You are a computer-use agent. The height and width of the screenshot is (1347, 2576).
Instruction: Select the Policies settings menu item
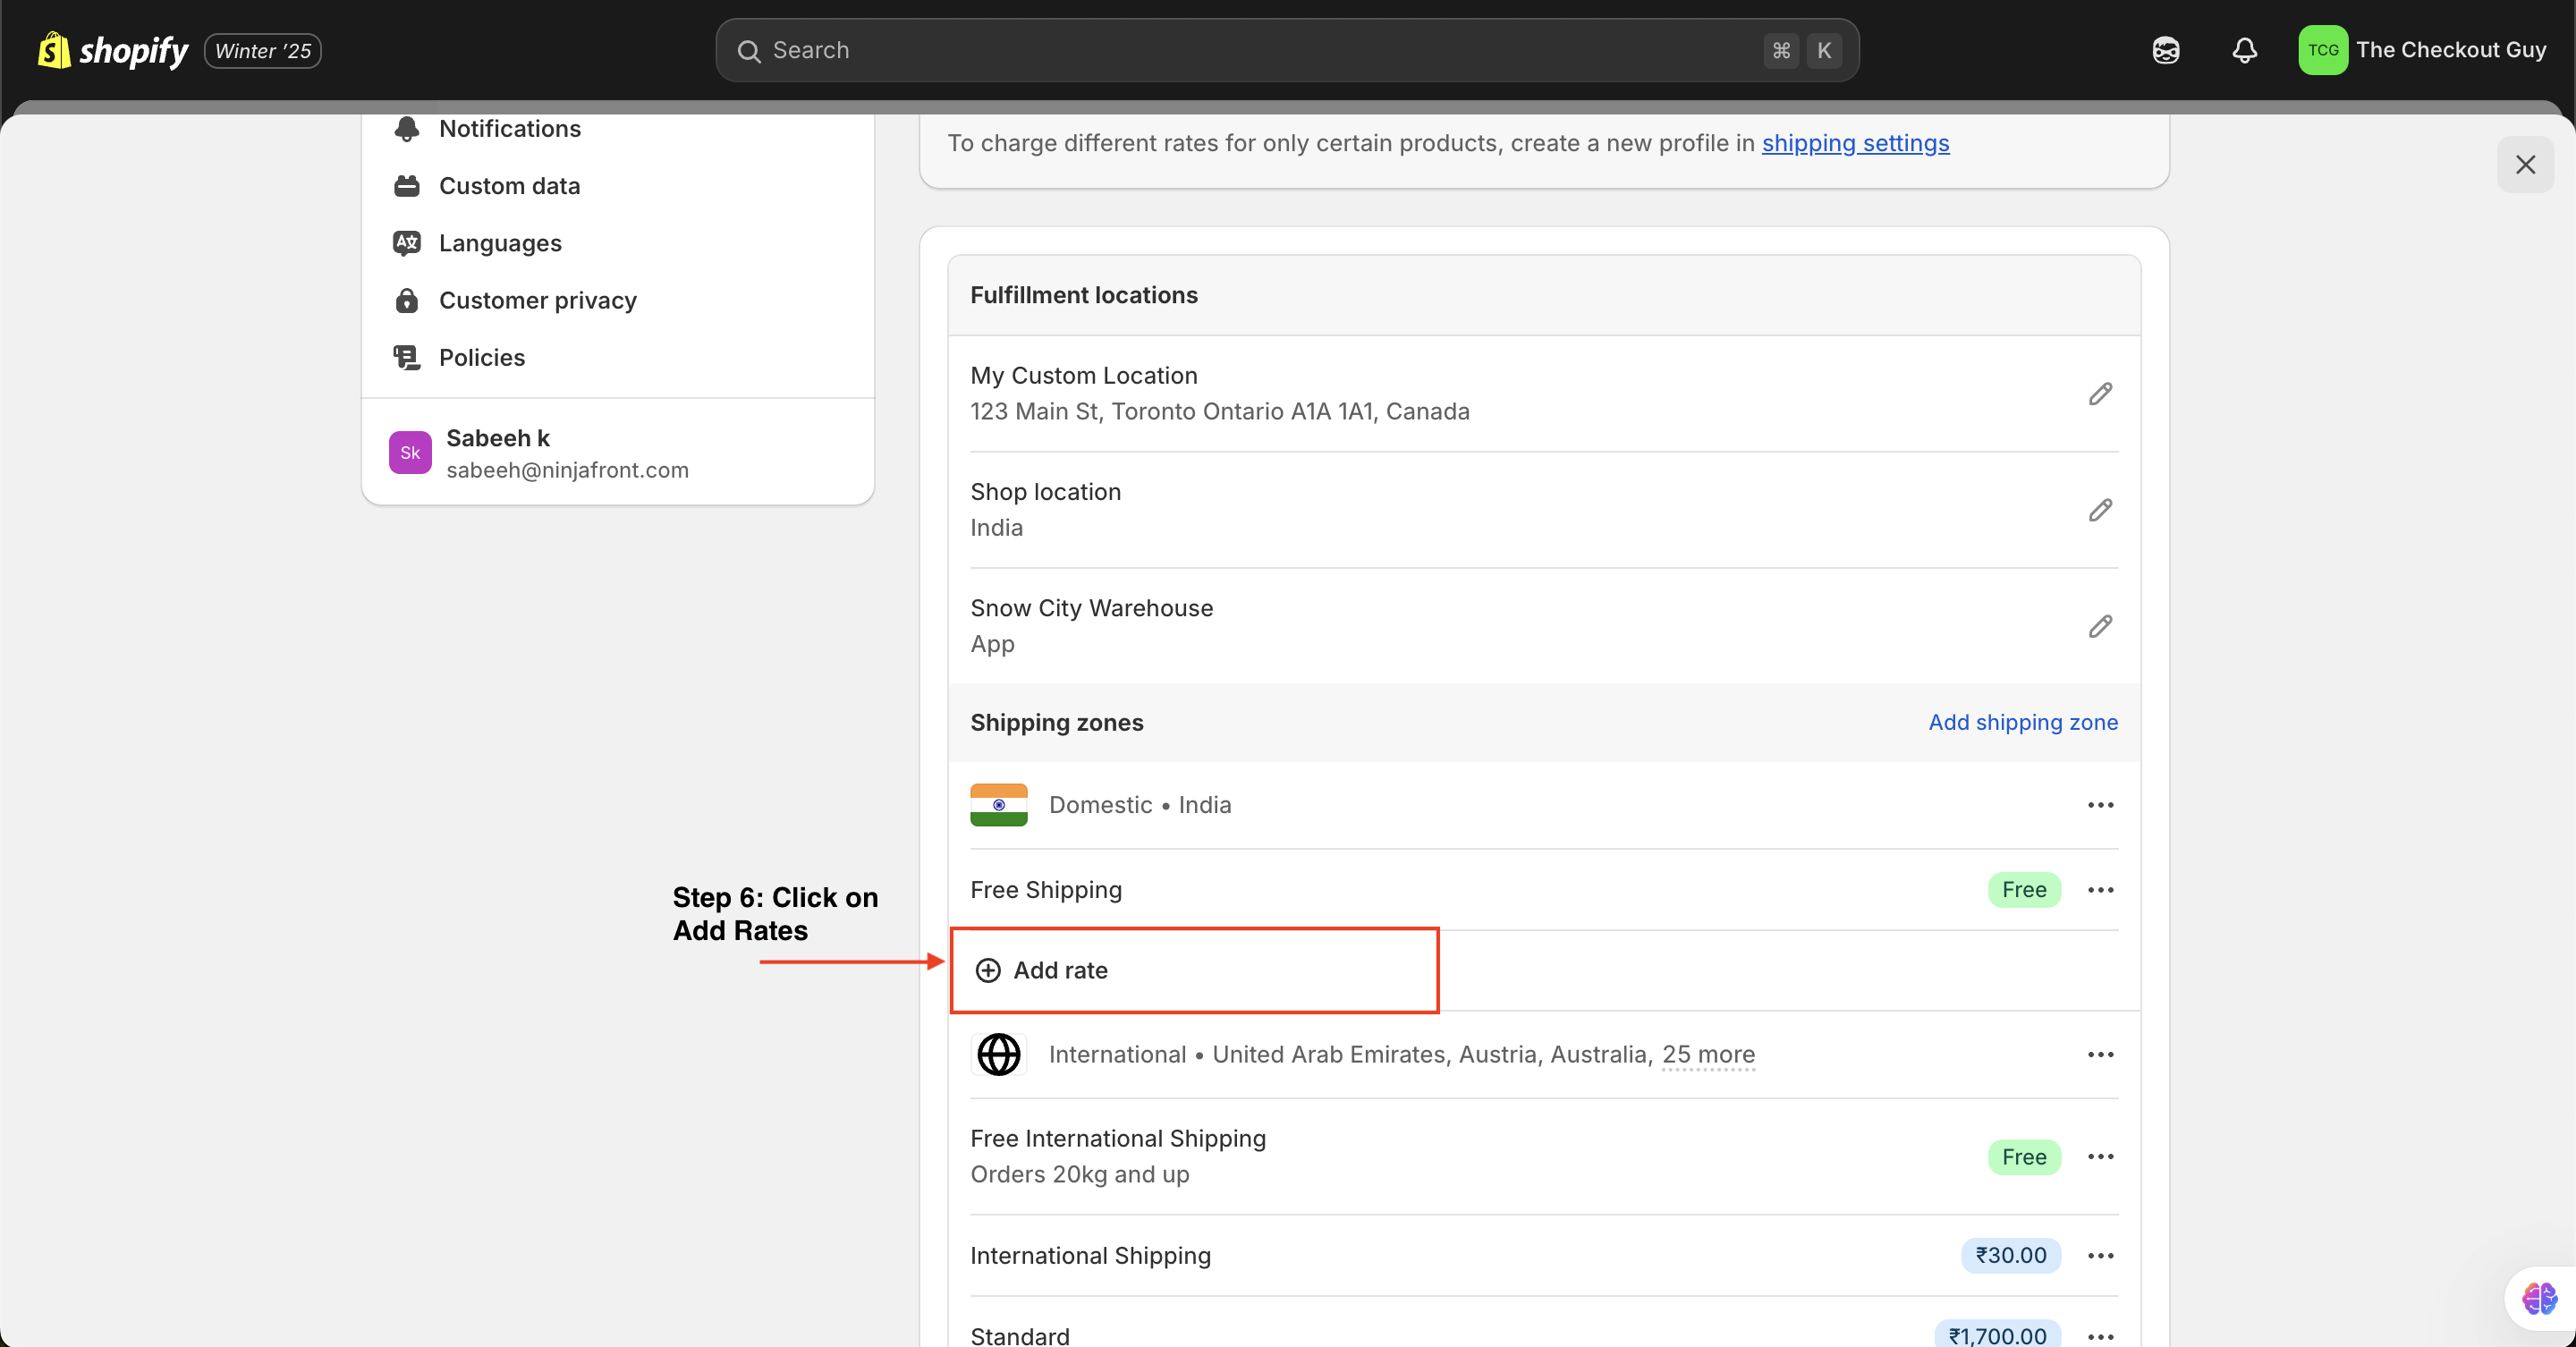coord(480,358)
